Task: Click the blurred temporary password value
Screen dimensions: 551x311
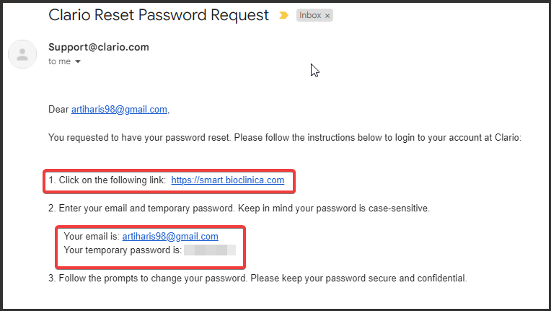Action: [210, 250]
